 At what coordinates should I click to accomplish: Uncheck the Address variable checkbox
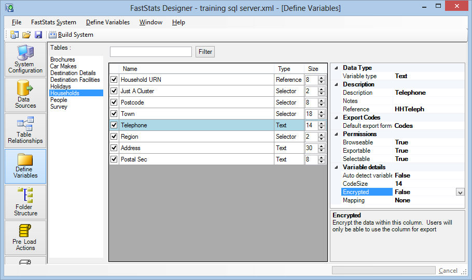point(114,148)
